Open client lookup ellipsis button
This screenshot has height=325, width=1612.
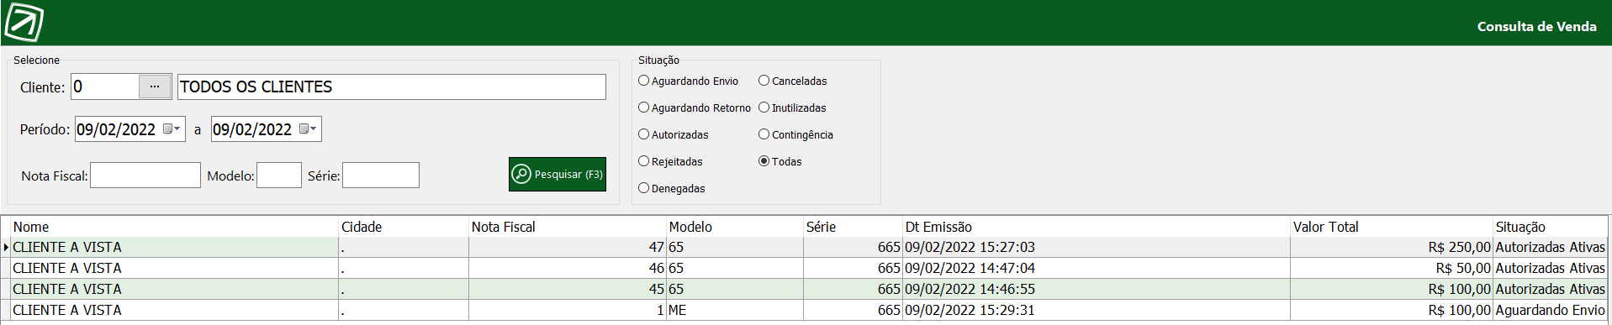[155, 86]
